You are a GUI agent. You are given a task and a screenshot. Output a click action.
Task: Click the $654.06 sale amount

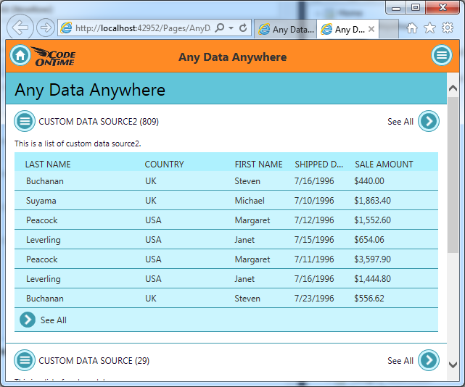(369, 240)
